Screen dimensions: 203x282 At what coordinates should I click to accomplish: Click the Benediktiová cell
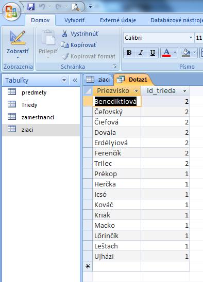[117, 101]
